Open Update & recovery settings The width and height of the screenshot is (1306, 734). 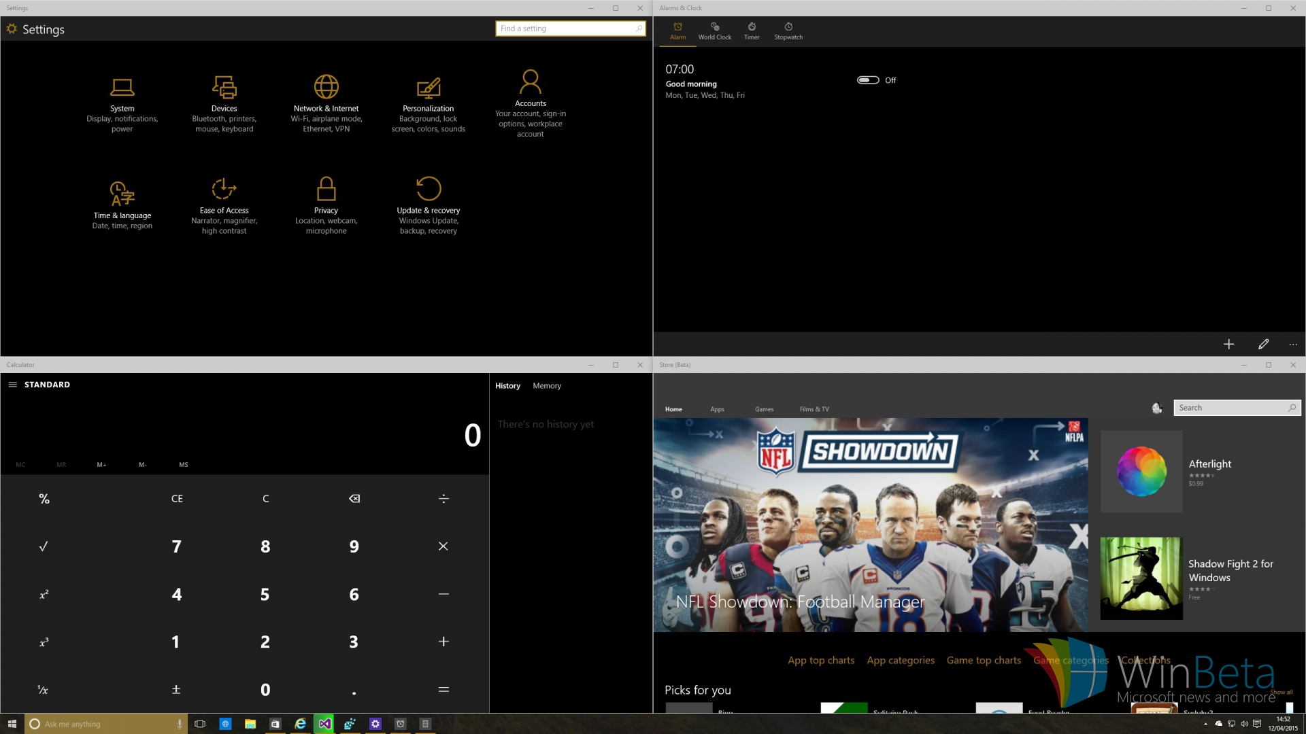pos(428,205)
